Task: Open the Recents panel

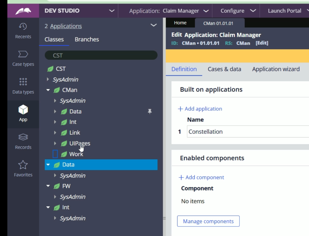Action: pyautogui.click(x=23, y=31)
